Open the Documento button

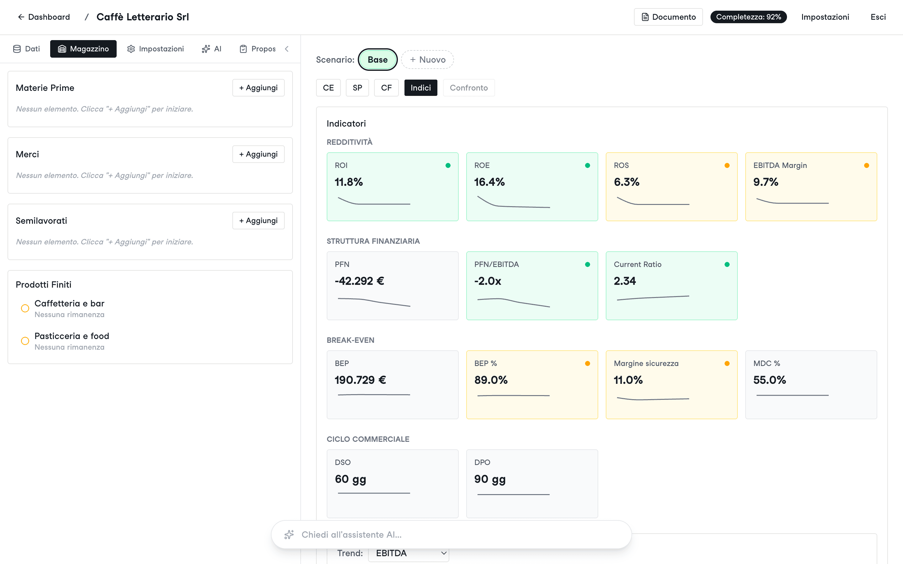tap(668, 17)
